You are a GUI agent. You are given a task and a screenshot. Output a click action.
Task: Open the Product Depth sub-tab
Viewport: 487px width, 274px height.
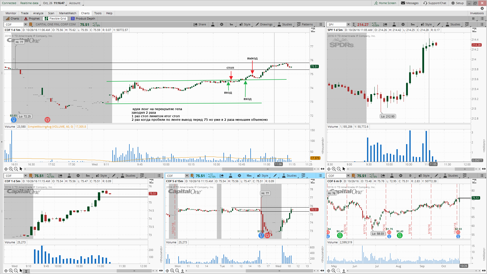click(x=83, y=19)
